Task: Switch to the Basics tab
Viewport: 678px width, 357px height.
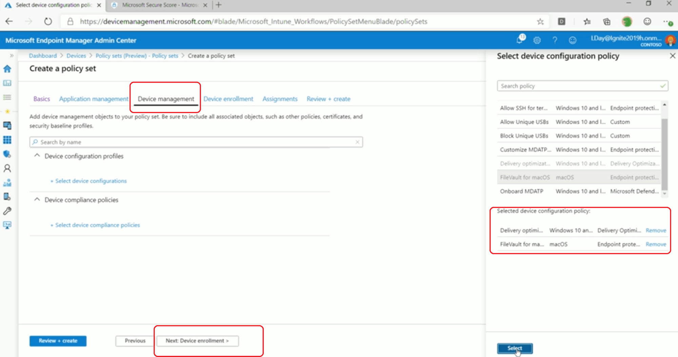Action: [x=42, y=99]
